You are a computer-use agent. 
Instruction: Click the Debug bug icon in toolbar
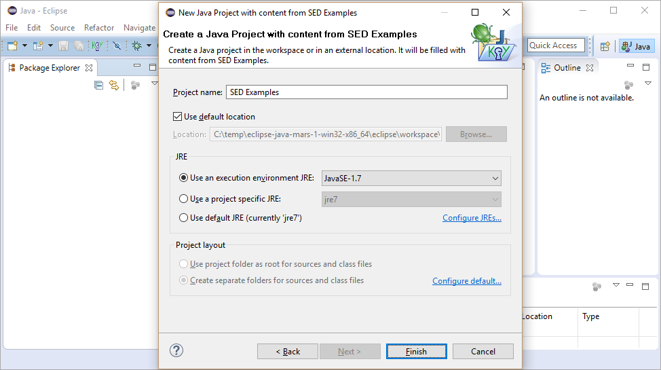(136, 45)
